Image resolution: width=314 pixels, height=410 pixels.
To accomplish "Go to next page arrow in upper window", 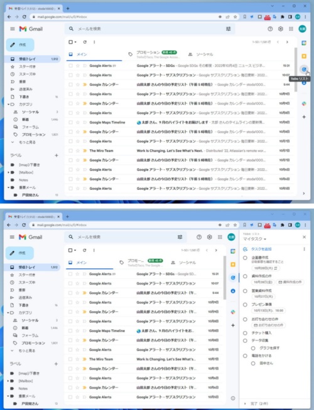I will tap(287, 42).
